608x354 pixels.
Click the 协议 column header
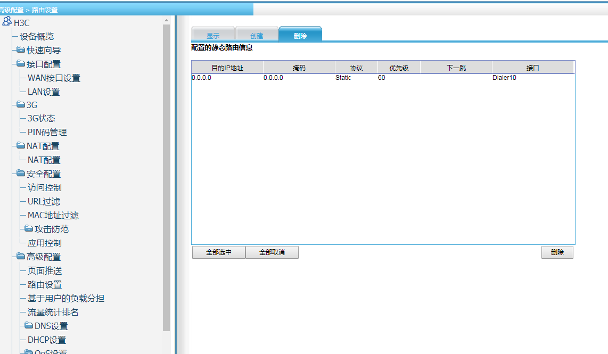pyautogui.click(x=356, y=68)
